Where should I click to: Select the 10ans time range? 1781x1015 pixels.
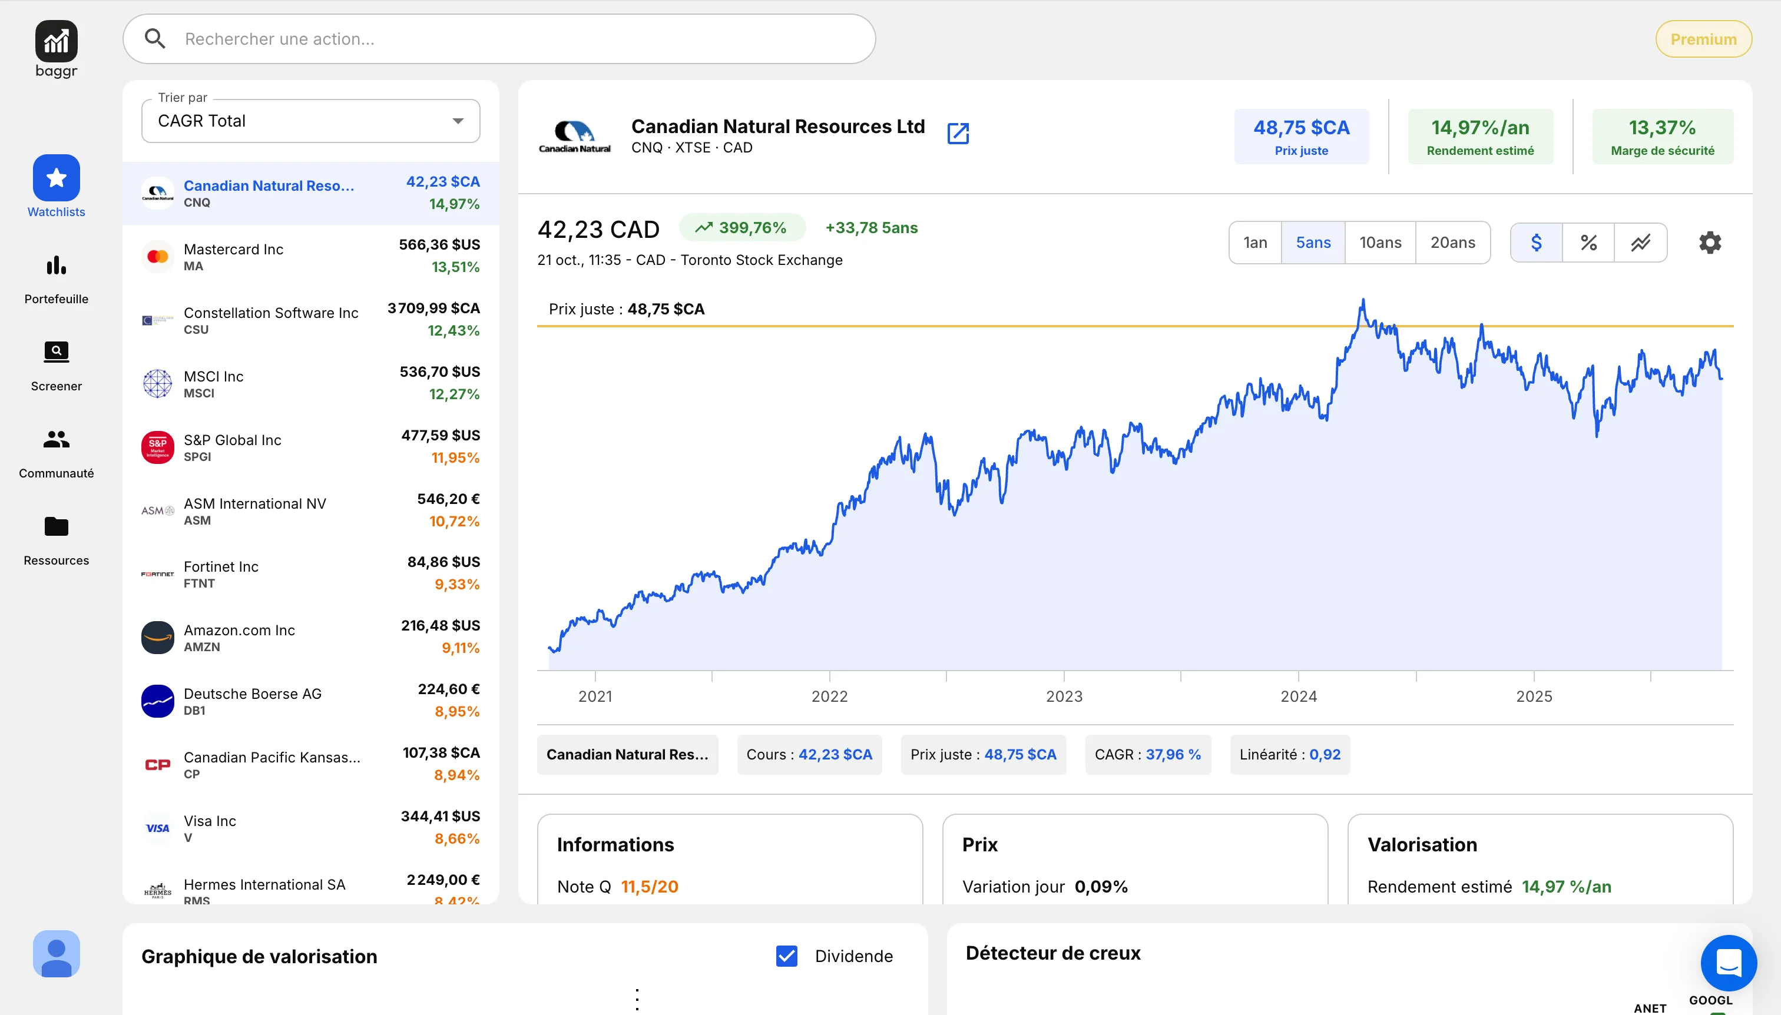coord(1380,243)
